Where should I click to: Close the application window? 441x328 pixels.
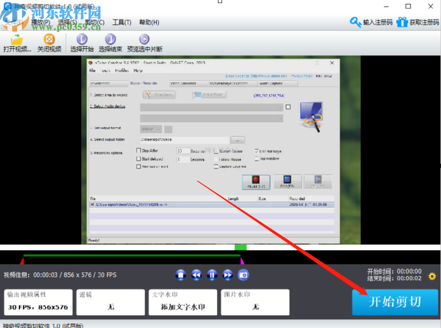pyautogui.click(x=431, y=6)
